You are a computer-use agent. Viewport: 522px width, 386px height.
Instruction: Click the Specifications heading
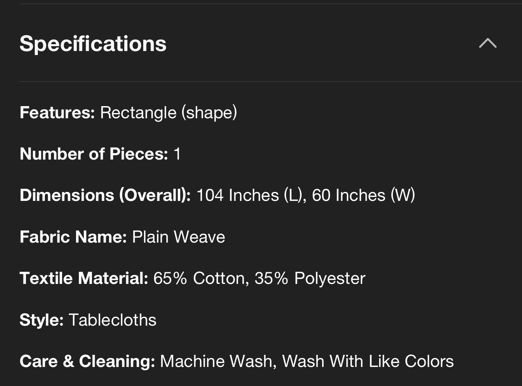click(93, 44)
